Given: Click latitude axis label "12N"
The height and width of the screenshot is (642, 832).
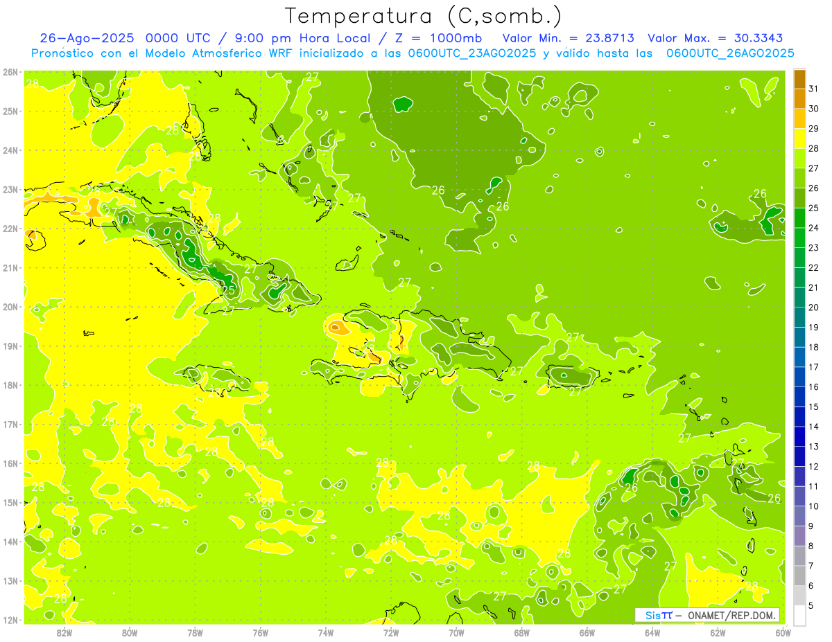Looking at the screenshot, I should 10,620.
